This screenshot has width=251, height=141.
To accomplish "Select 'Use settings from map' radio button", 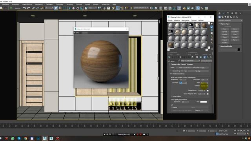I will tap(171, 71).
